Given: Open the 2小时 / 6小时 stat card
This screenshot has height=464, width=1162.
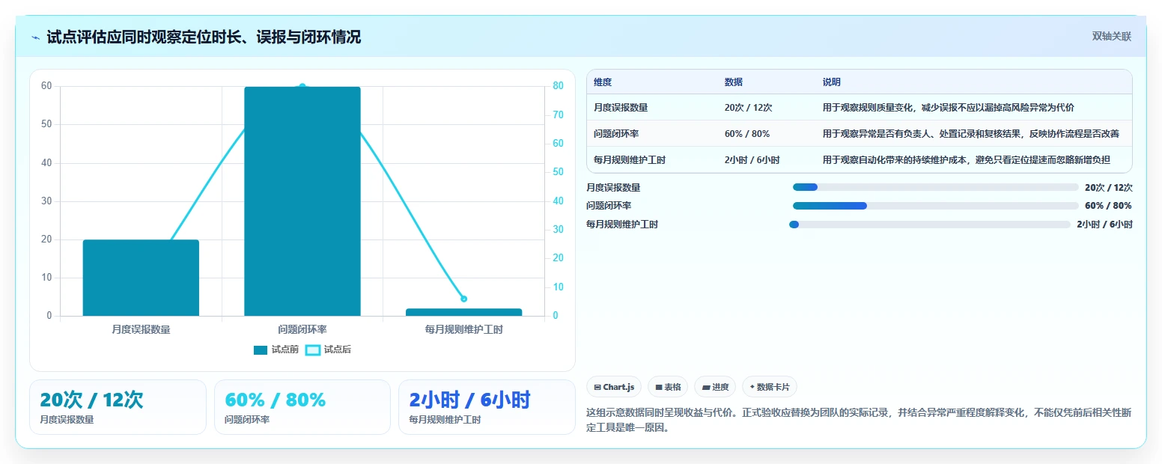Looking at the screenshot, I should pyautogui.click(x=487, y=407).
